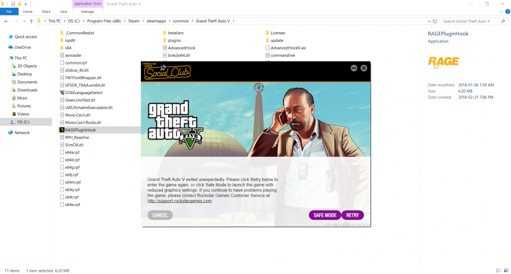Open the File ribbon tab

pyautogui.click(x=9, y=11)
